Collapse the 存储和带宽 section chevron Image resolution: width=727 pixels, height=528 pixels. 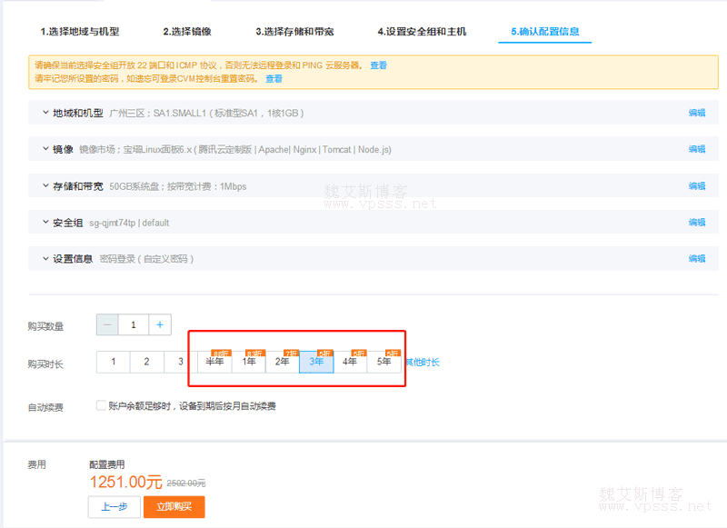(45, 185)
